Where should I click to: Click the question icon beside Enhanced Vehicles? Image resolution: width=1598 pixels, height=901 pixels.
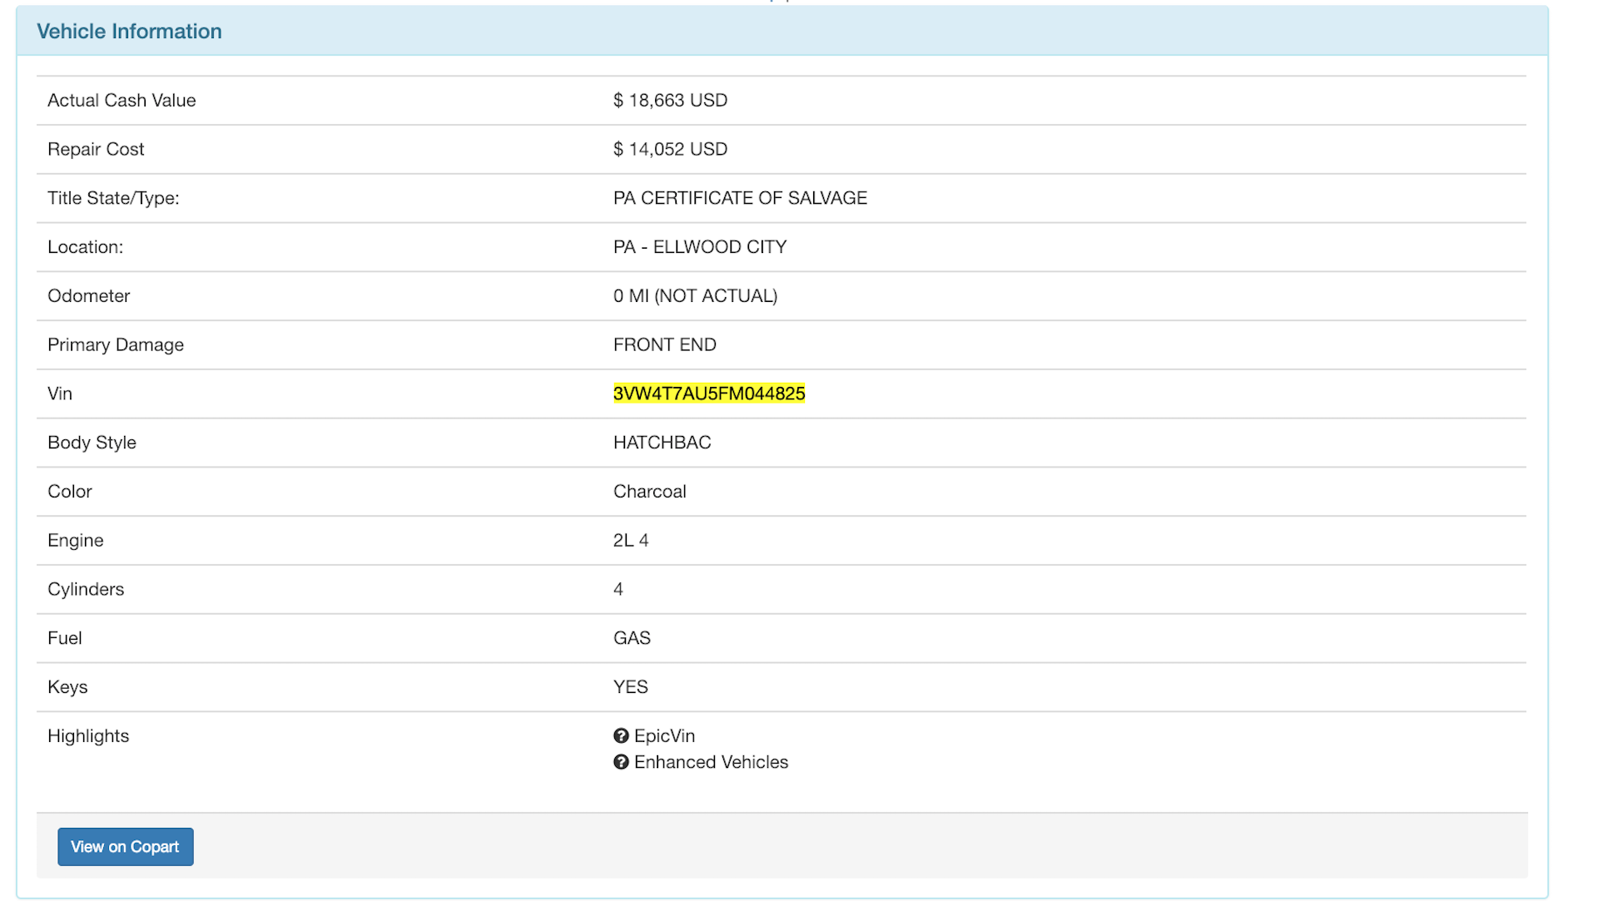point(621,763)
